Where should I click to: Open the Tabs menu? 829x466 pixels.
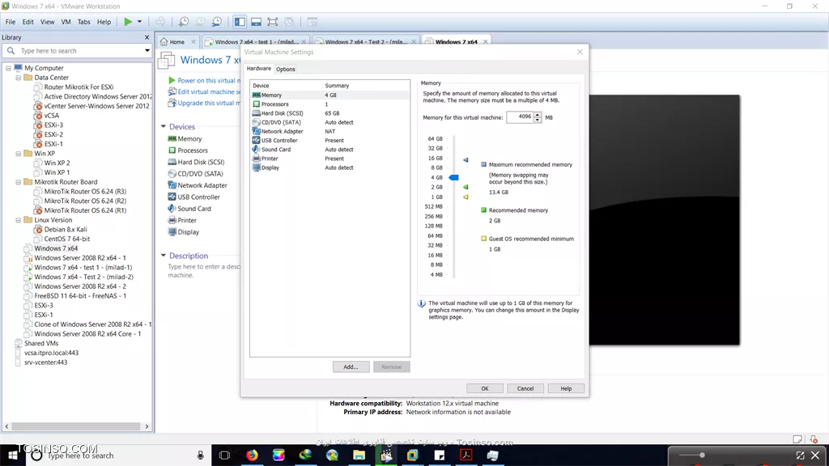84,22
